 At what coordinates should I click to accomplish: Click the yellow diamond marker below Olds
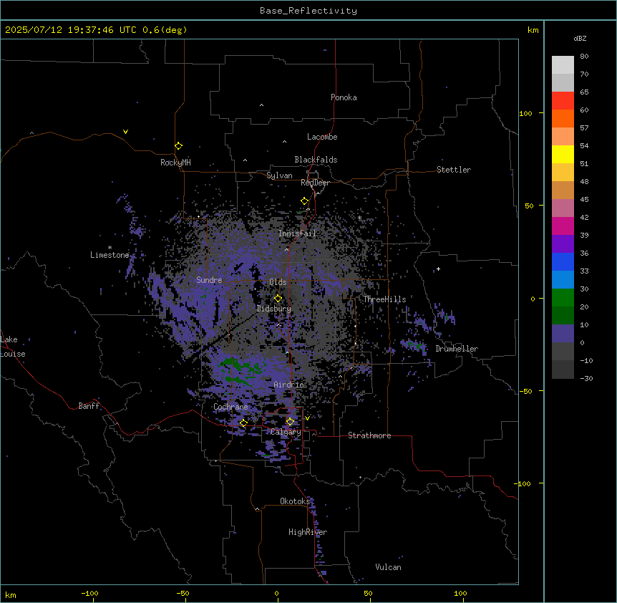point(278,299)
